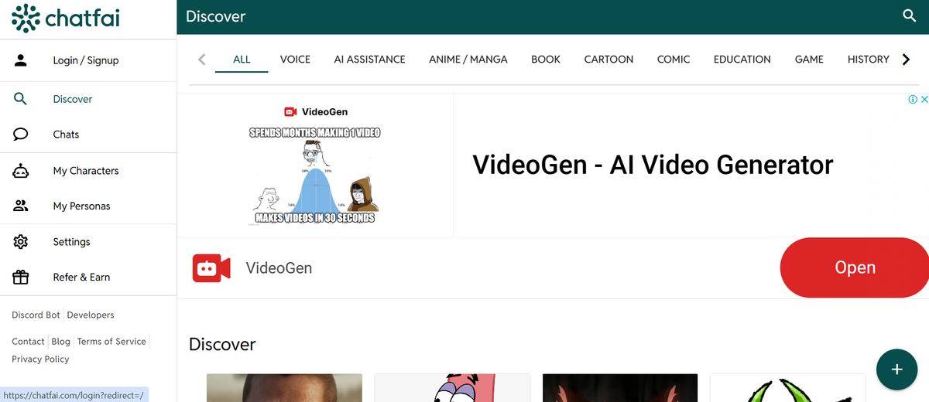The width and height of the screenshot is (929, 402).
Task: Select the ANIME / MANGA category tab
Action: [468, 60]
